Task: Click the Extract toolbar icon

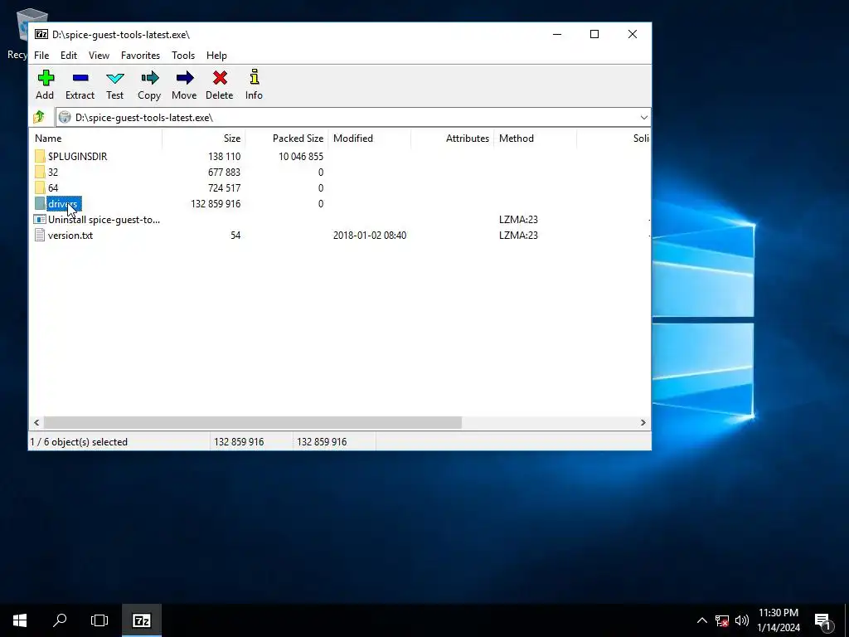Action: [80, 78]
